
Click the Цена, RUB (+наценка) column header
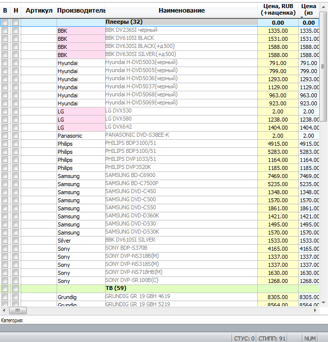[278, 10]
